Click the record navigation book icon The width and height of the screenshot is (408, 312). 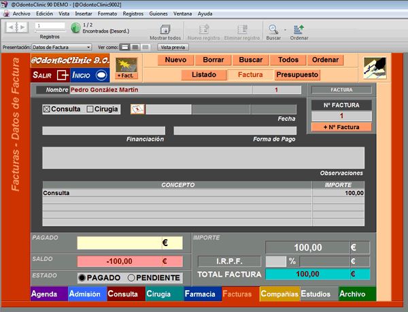point(16,27)
